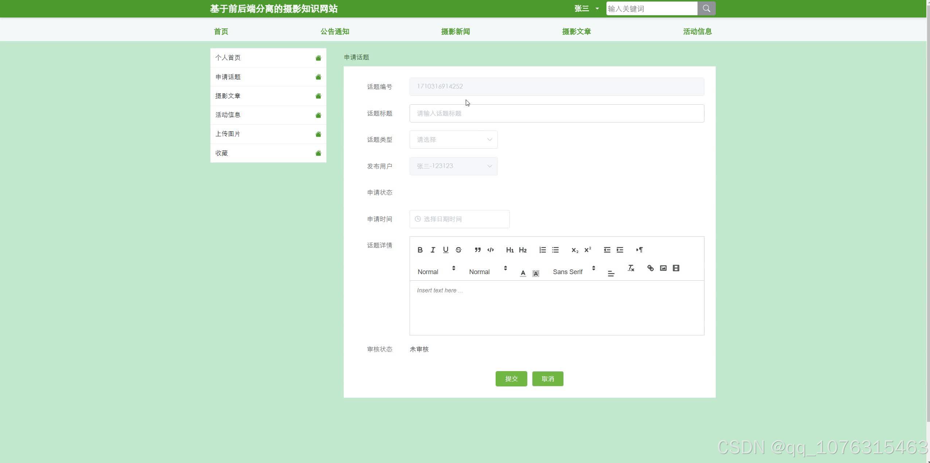Image resolution: width=930 pixels, height=463 pixels.
Task: Open the text color picker
Action: pos(523,273)
